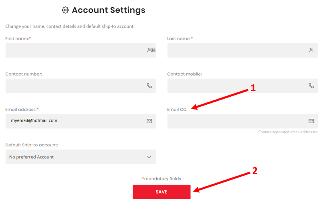Click the Account Settings gear icon

65,10
